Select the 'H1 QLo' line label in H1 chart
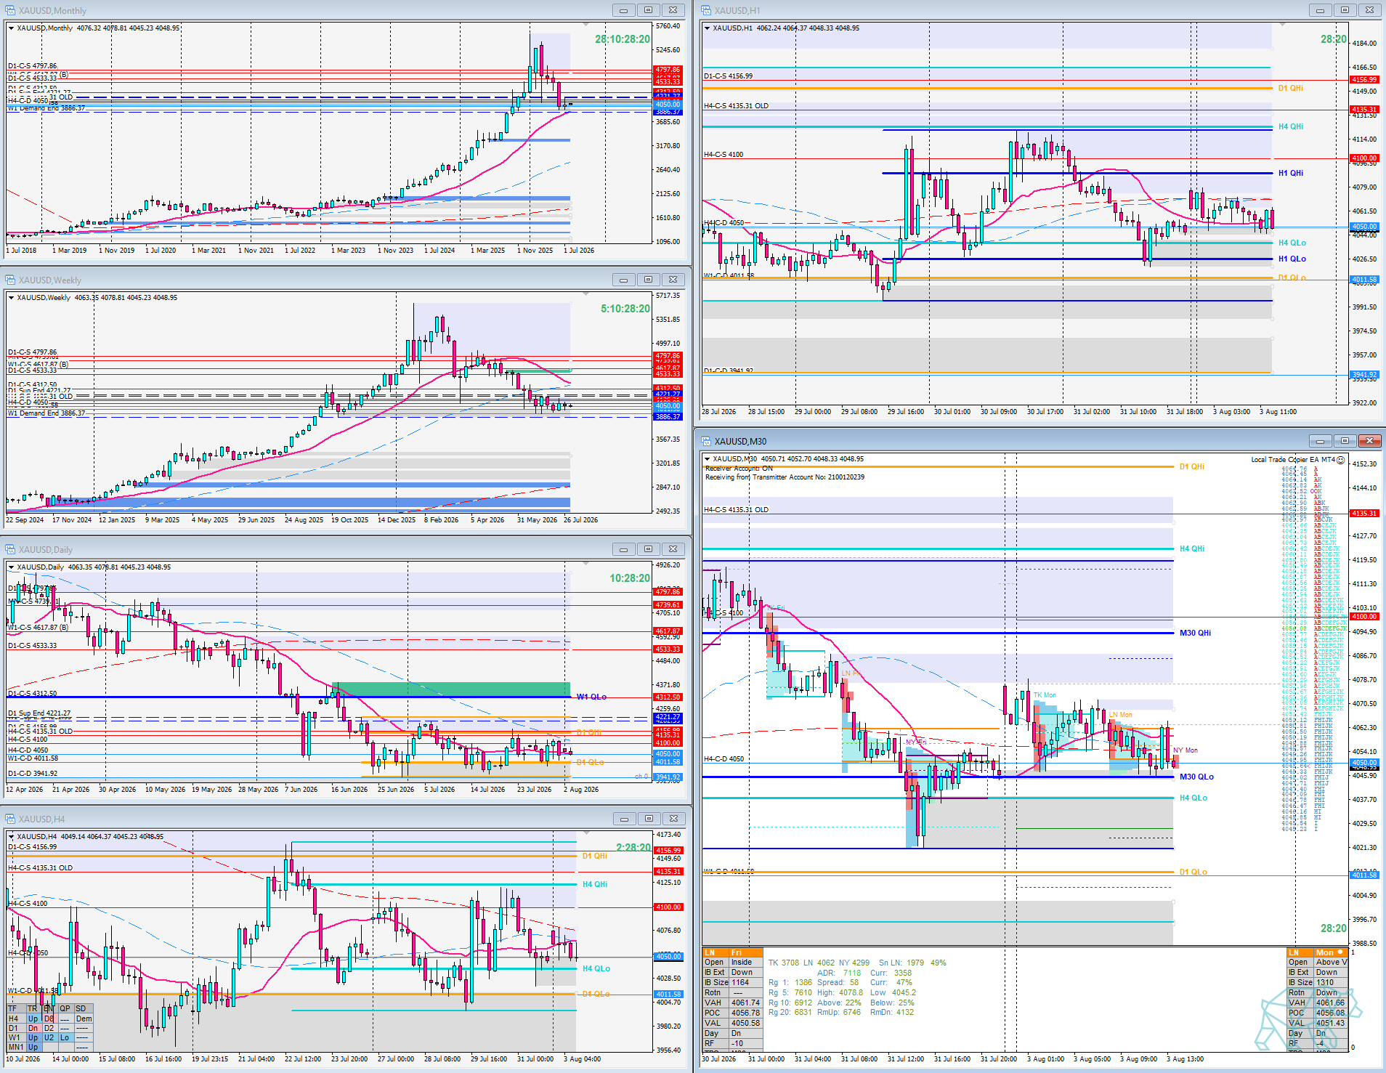This screenshot has height=1073, width=1386. 1292,259
